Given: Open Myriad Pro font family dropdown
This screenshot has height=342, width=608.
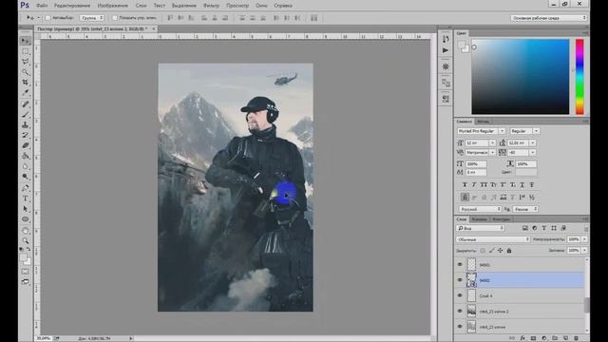Looking at the screenshot, I should coord(502,131).
